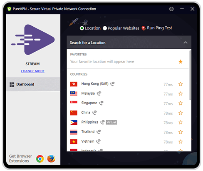Click the Vietnam flag icon
Screen dimensions: 203x171
(x=74, y=142)
